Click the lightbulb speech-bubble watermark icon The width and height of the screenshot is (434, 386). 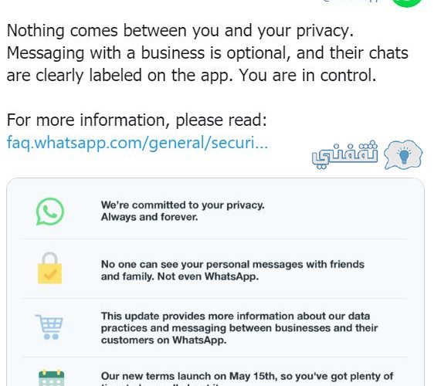pos(403,154)
